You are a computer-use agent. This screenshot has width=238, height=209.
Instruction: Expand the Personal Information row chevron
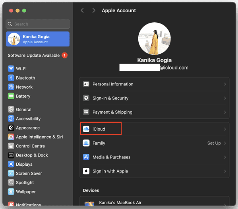point(225,84)
